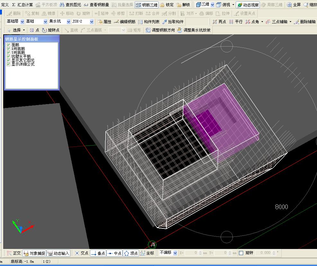Select 三点辅轴 three-point auxiliary axis

coord(277,22)
